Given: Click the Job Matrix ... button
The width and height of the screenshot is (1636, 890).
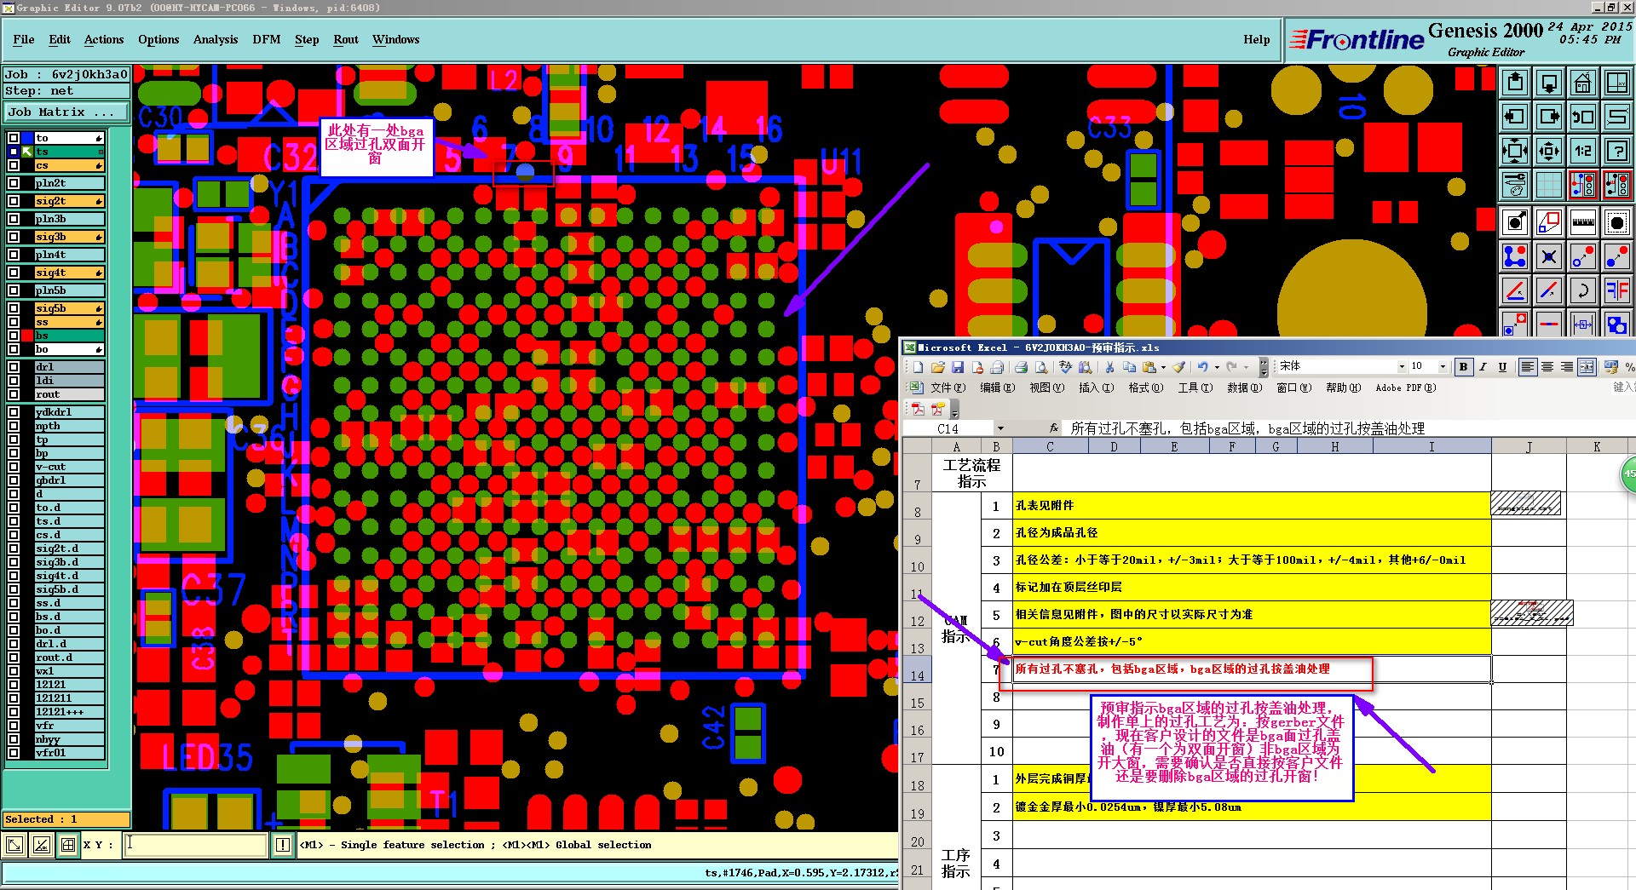Looking at the screenshot, I should (x=66, y=112).
